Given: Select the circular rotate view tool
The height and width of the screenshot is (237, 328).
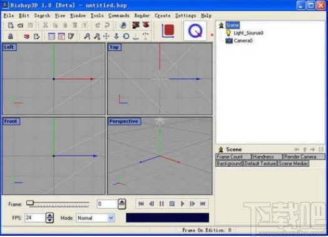Looking at the screenshot, I should tap(126, 36).
